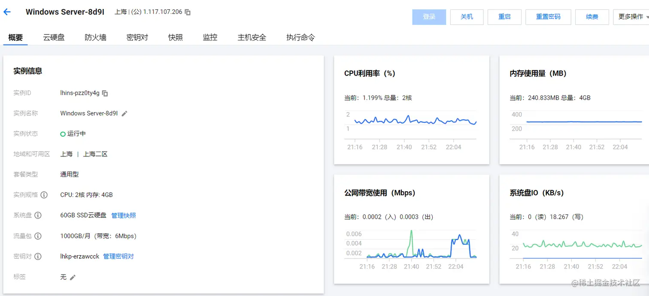Viewport: 649px width, 296px height.
Task: Click the 当前：1.199% CPU reading
Action: click(x=363, y=98)
